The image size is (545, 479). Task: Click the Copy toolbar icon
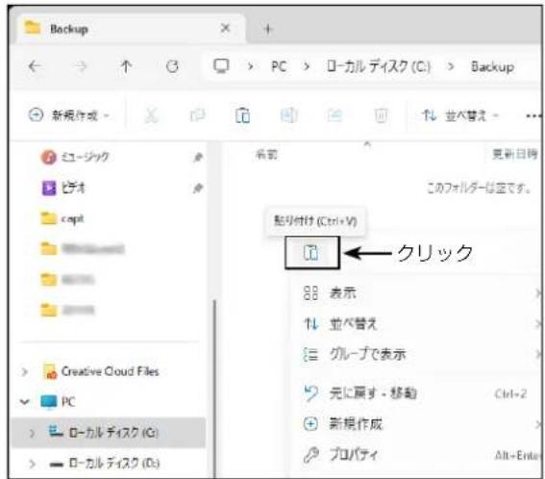tap(197, 115)
